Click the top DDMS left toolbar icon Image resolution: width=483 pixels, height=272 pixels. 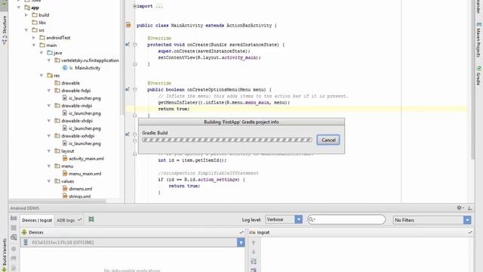pyautogui.click(x=14, y=218)
